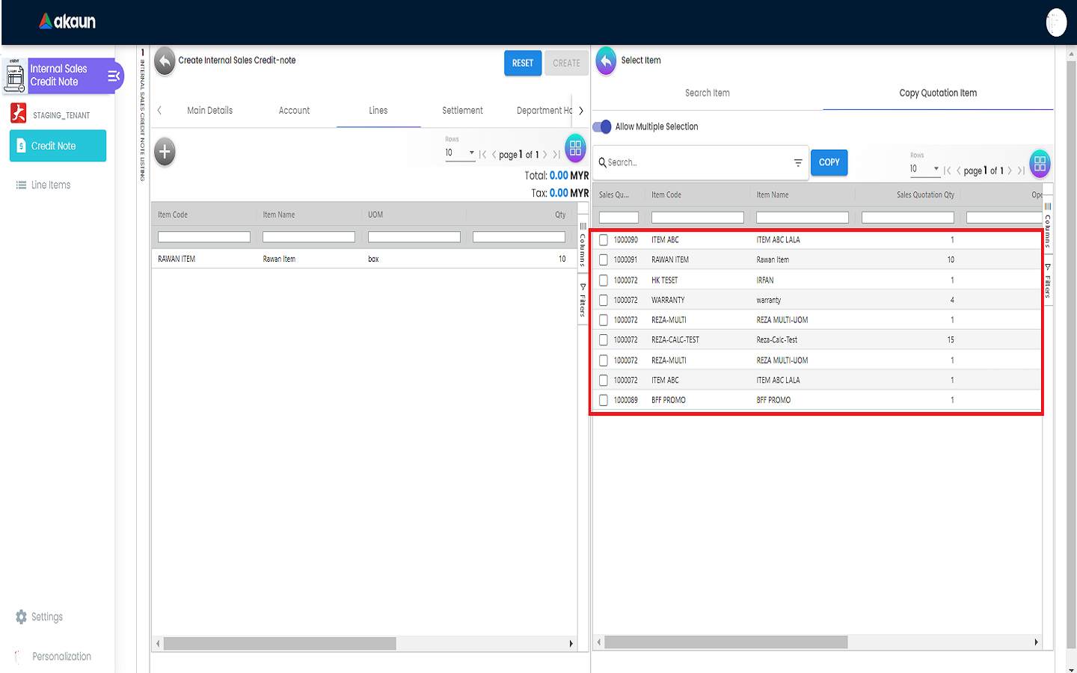This screenshot has width=1077, height=673.
Task: Open the grid view icon in Lines panel
Action: (574, 148)
